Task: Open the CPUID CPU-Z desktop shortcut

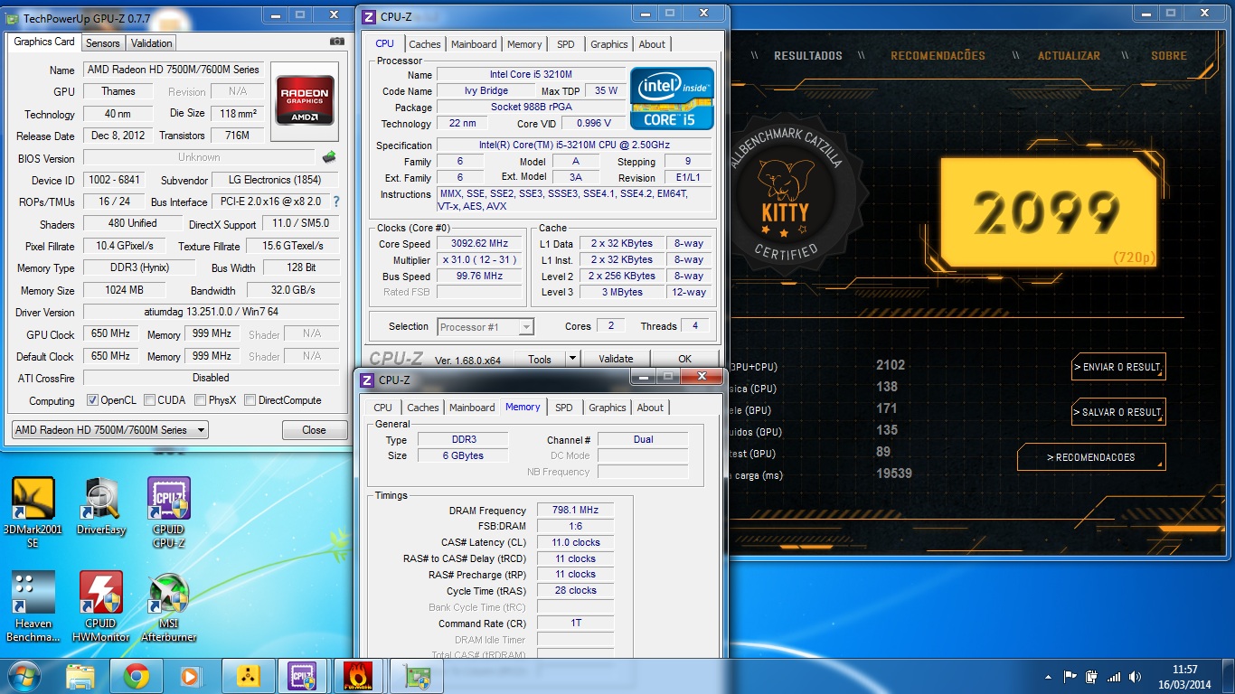Action: [x=169, y=511]
